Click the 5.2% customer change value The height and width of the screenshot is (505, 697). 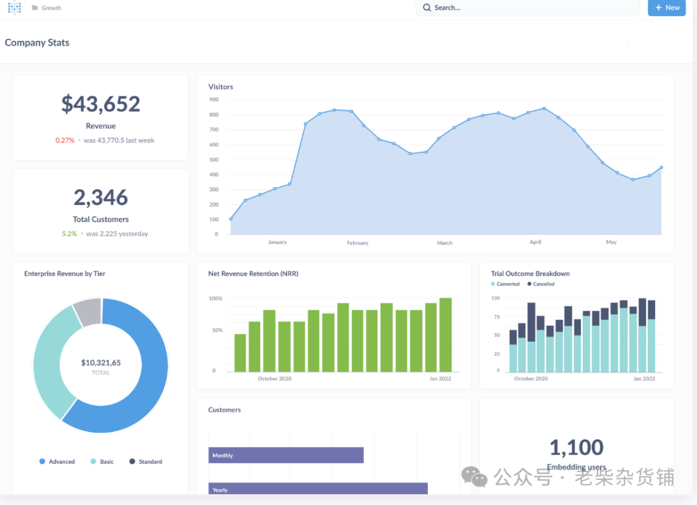point(69,233)
